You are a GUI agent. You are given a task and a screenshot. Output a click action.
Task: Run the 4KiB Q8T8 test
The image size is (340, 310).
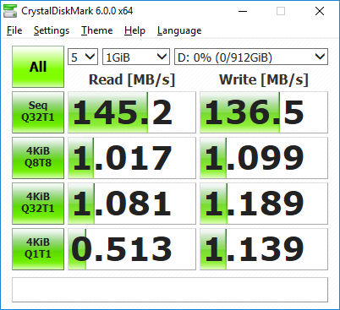tap(38, 158)
